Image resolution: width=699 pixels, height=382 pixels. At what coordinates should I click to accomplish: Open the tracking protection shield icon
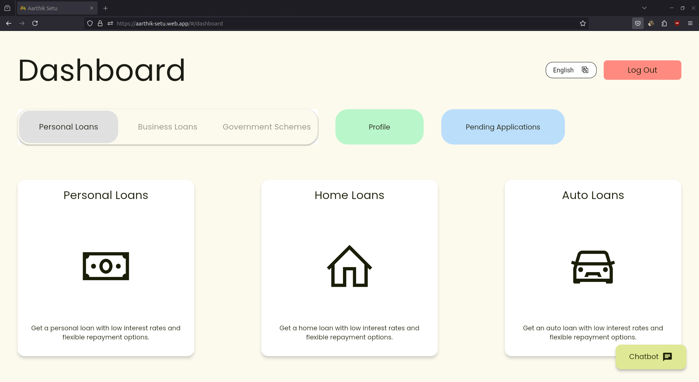(x=90, y=23)
